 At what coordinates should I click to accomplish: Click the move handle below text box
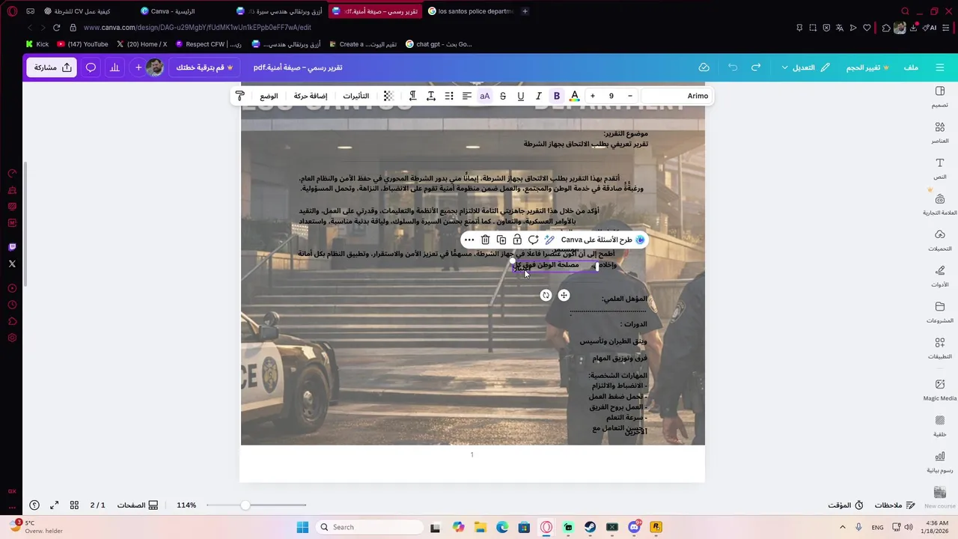564,295
